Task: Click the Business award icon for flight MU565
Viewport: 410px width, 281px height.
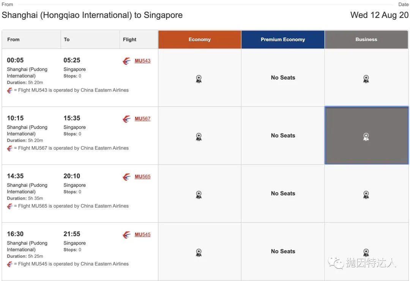Action: (x=366, y=194)
